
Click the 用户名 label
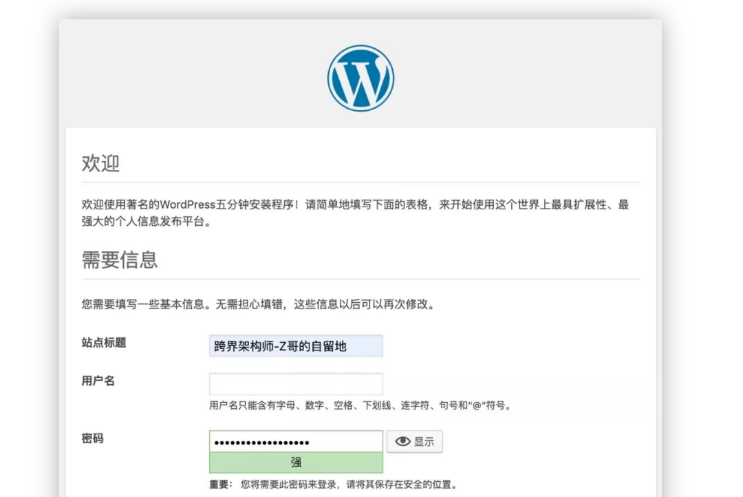coord(98,381)
